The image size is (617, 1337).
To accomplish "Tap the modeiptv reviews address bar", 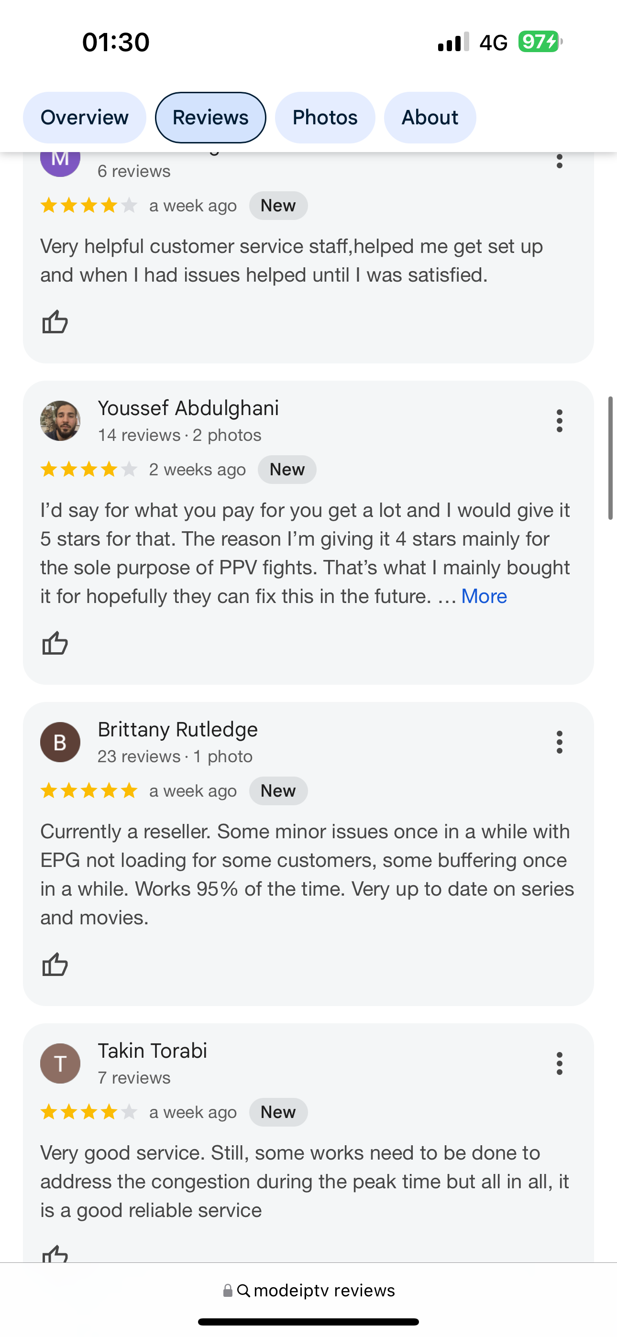I will pos(308,1290).
